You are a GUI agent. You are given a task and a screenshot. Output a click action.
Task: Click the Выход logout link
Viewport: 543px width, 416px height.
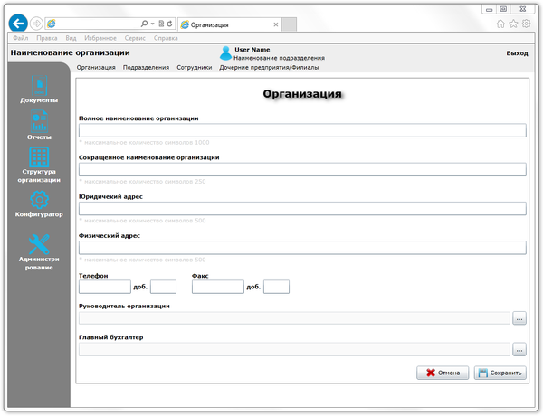pos(517,53)
